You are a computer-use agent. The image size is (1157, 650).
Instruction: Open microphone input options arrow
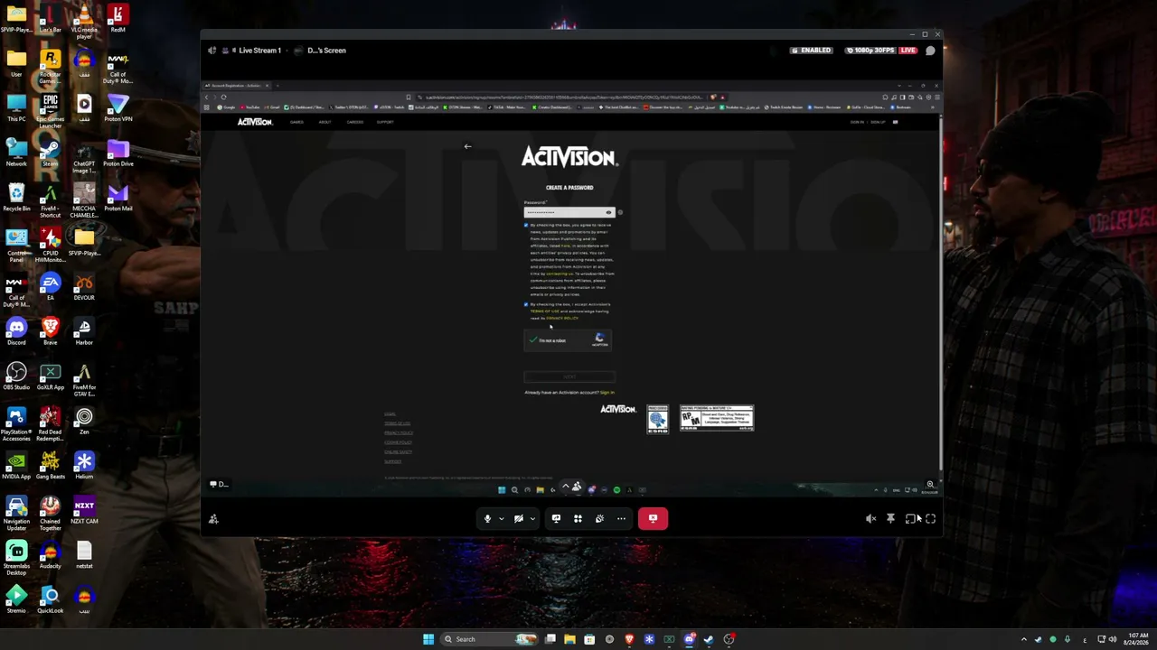click(x=502, y=519)
